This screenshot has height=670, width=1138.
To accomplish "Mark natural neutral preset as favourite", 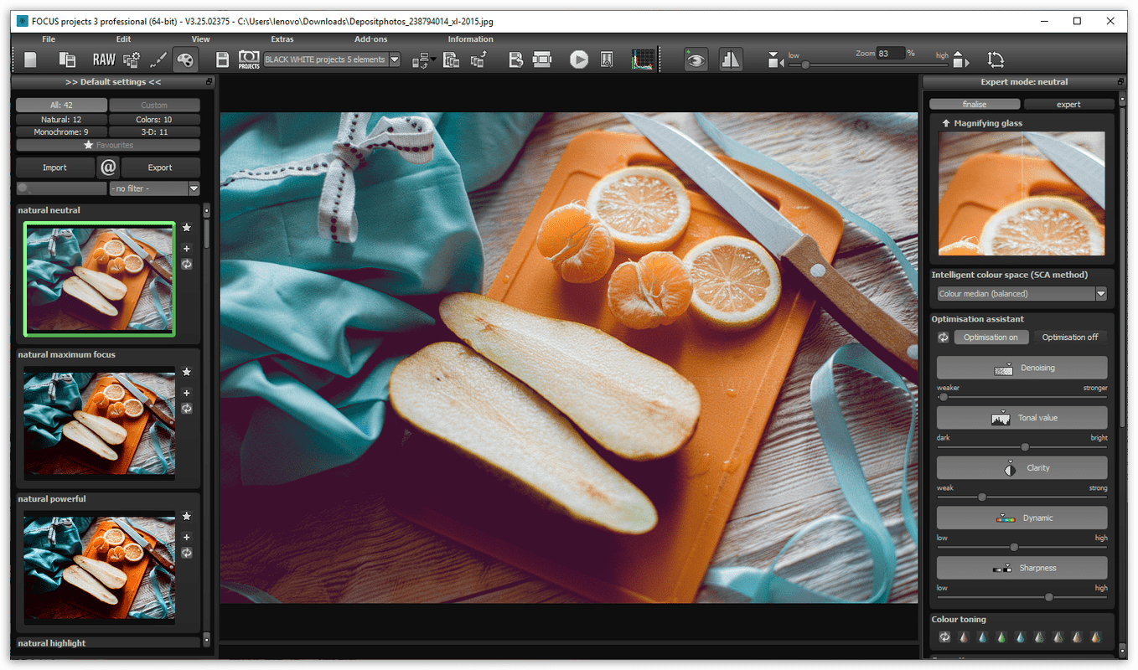I will pyautogui.click(x=186, y=228).
